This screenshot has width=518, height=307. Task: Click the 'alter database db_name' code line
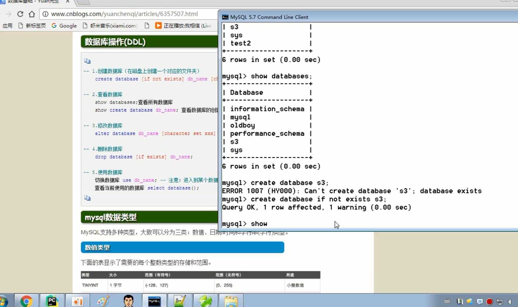[155, 133]
